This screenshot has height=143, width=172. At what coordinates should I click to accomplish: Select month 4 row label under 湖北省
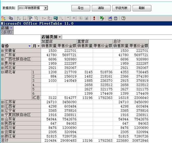tap(36, 85)
